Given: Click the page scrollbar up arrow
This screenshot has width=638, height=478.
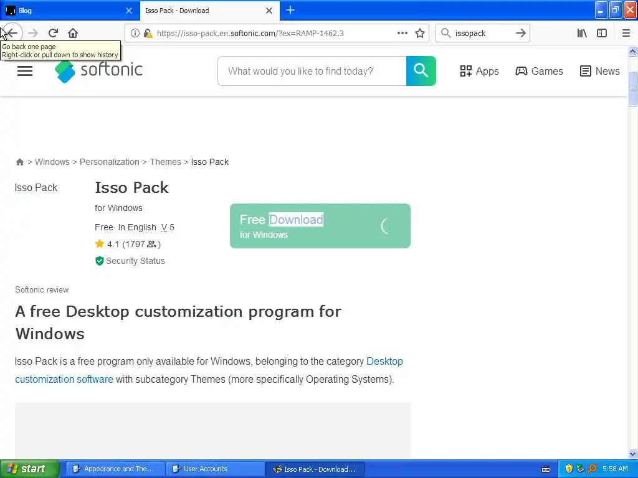Looking at the screenshot, I should pos(632,51).
